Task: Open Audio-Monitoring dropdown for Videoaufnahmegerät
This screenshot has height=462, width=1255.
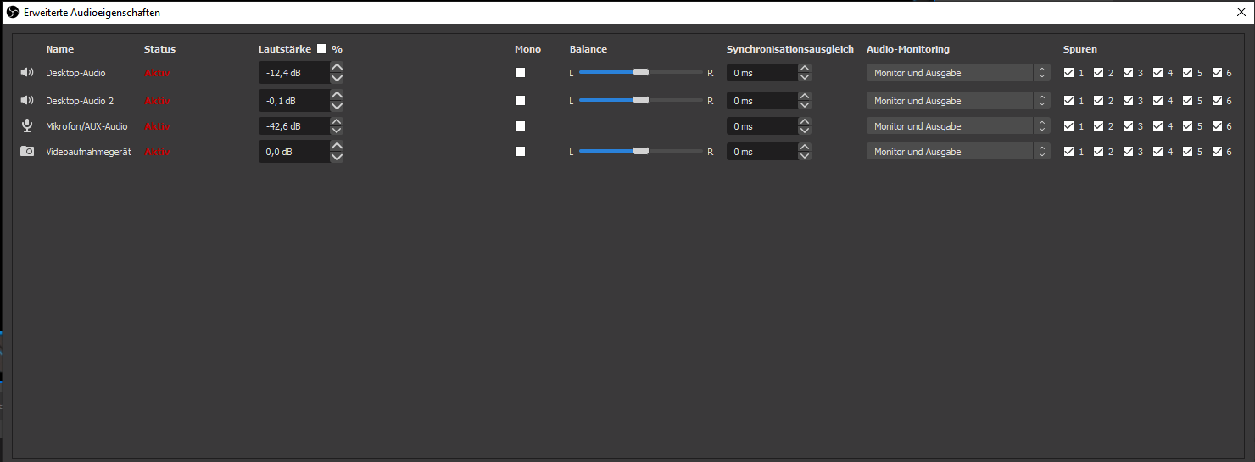Action: [x=957, y=152]
